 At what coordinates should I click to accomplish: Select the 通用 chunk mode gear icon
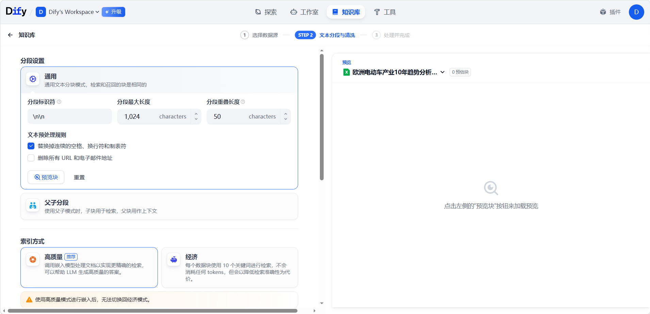point(33,79)
